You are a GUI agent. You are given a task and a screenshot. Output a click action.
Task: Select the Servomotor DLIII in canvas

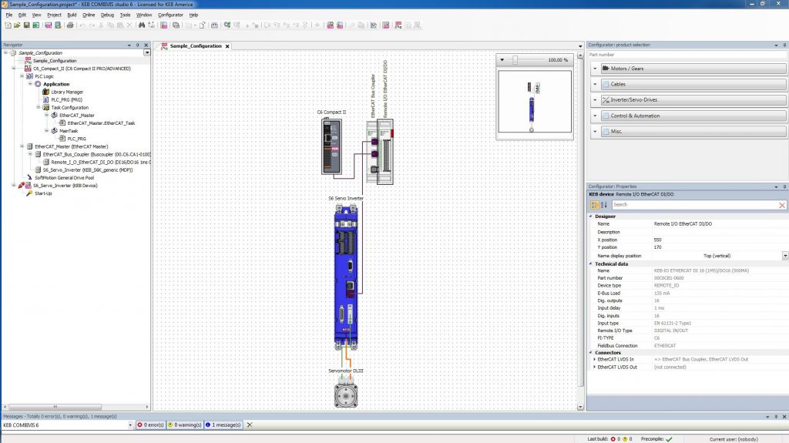(346, 394)
